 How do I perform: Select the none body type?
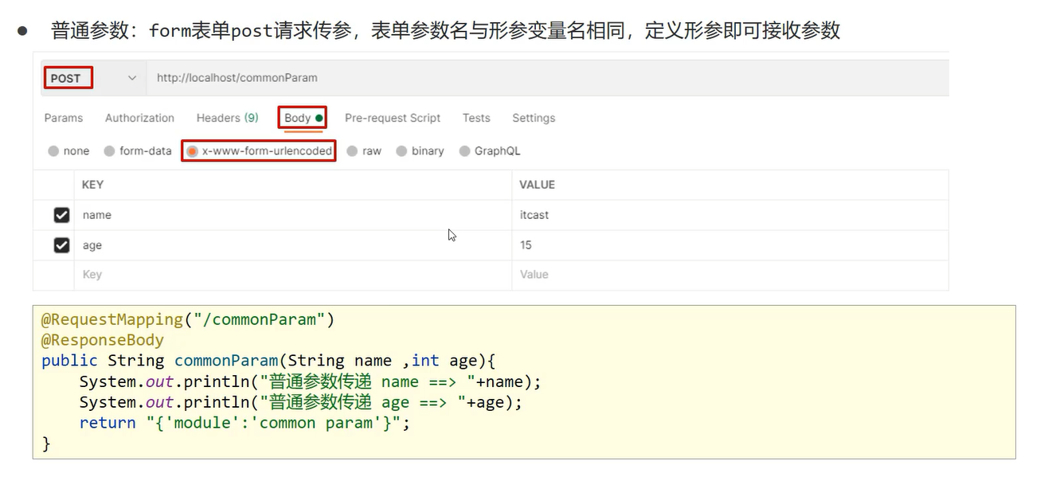click(x=53, y=151)
